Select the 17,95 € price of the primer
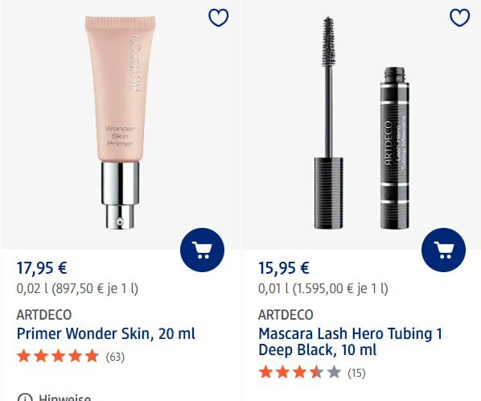This screenshot has width=481, height=401. click(42, 268)
